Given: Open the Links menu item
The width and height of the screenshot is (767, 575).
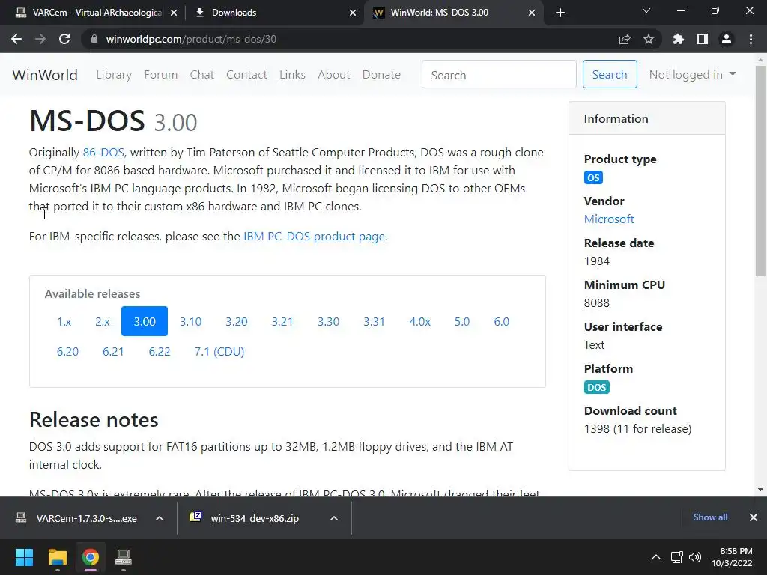Looking at the screenshot, I should [x=293, y=75].
